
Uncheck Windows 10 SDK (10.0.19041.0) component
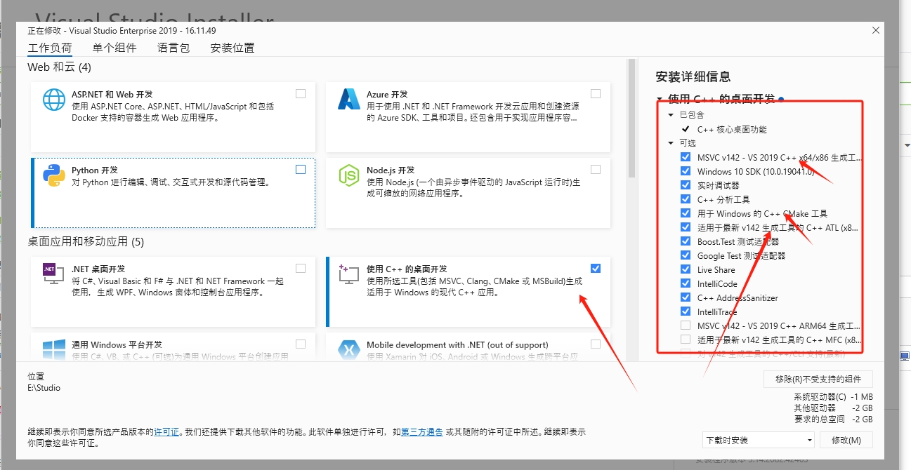(686, 171)
